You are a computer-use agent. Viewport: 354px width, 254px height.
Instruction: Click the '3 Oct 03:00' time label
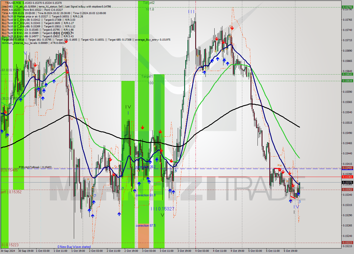pyautogui.click(x=150, y=251)
